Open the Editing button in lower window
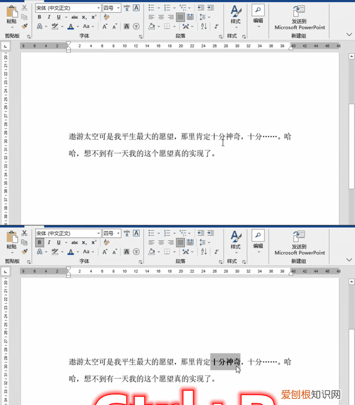The height and width of the screenshot is (405, 355). coord(258,242)
